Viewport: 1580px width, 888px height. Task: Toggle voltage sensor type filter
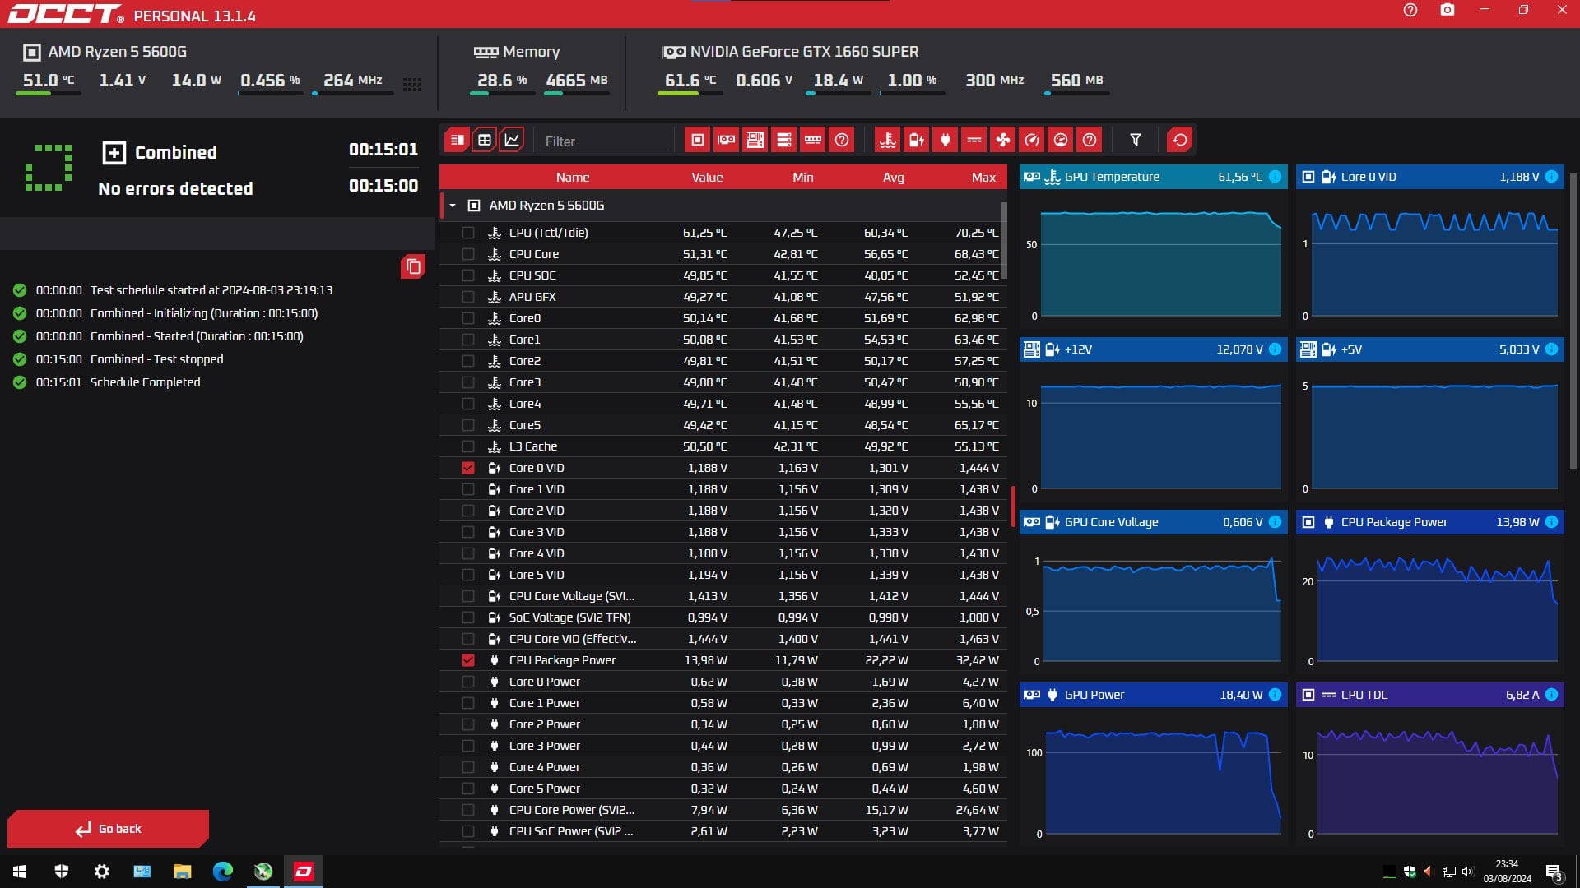[917, 140]
